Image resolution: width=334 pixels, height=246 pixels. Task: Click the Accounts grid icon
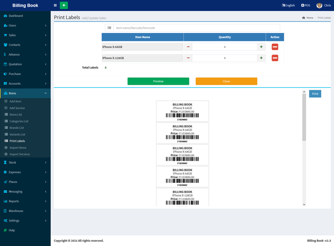coord(5,84)
